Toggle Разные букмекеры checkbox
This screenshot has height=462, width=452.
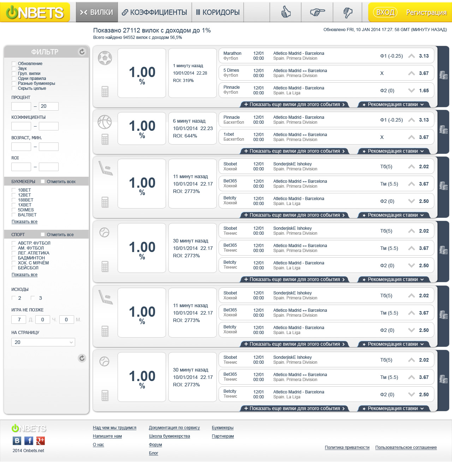click(14, 83)
